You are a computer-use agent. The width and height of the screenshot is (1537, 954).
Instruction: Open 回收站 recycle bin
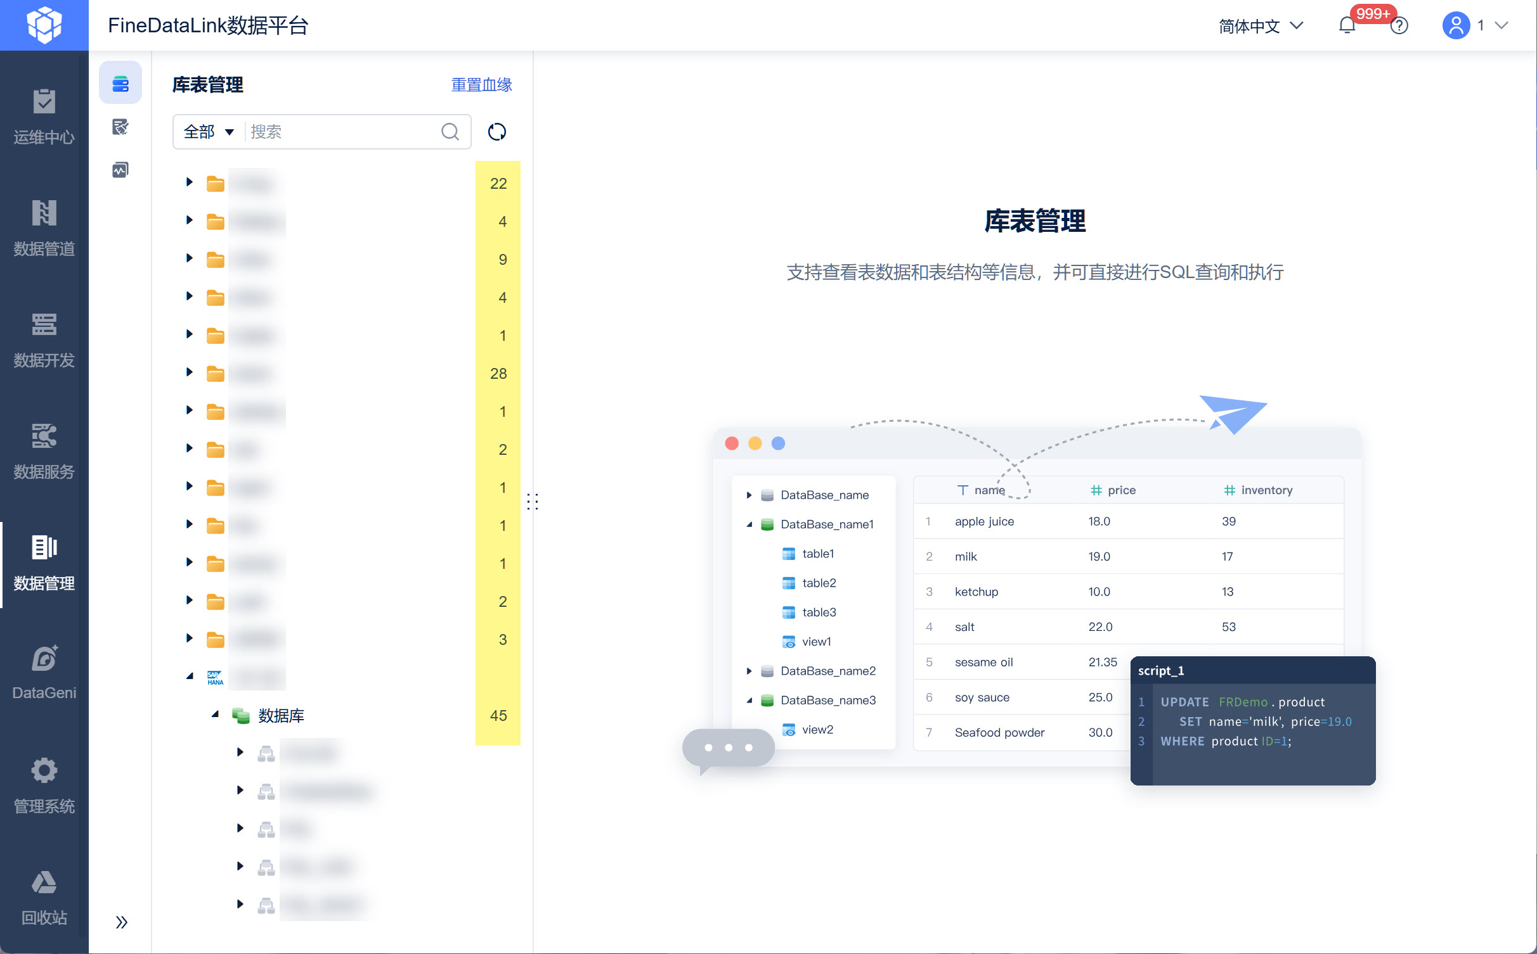44,898
